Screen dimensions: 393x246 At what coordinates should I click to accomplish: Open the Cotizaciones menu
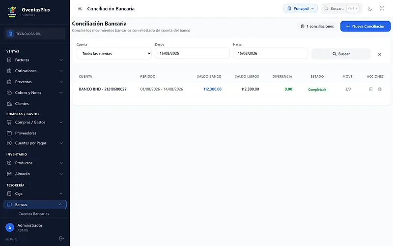point(35,71)
